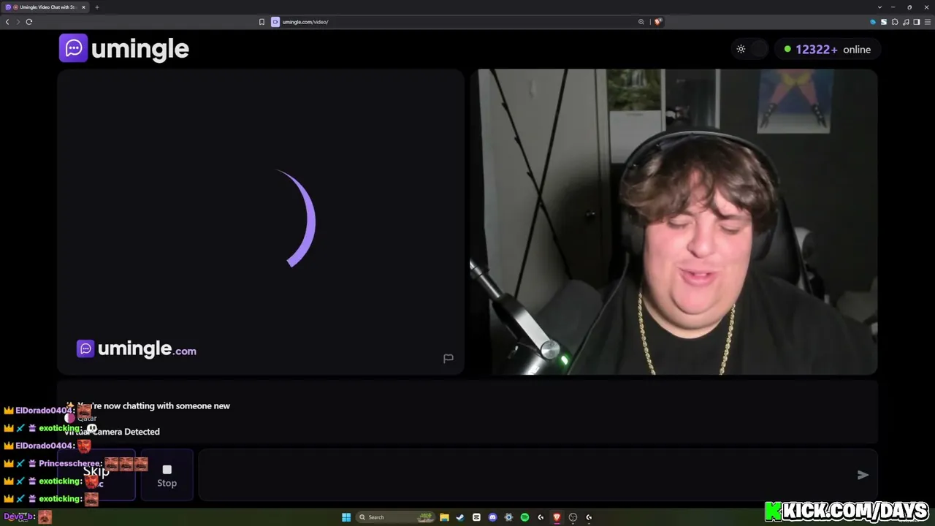
Task: Click the local webcam video feed
Action: [673, 222]
